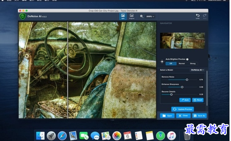Click the Recover Details slider handle
Viewport: 231px width, 141px height.
click(171, 95)
